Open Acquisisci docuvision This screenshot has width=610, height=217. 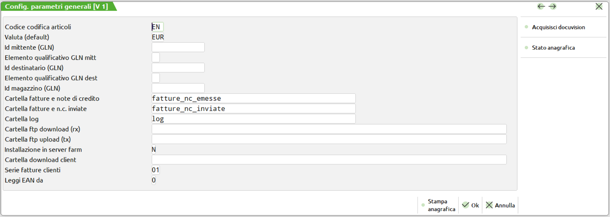tap(558, 27)
